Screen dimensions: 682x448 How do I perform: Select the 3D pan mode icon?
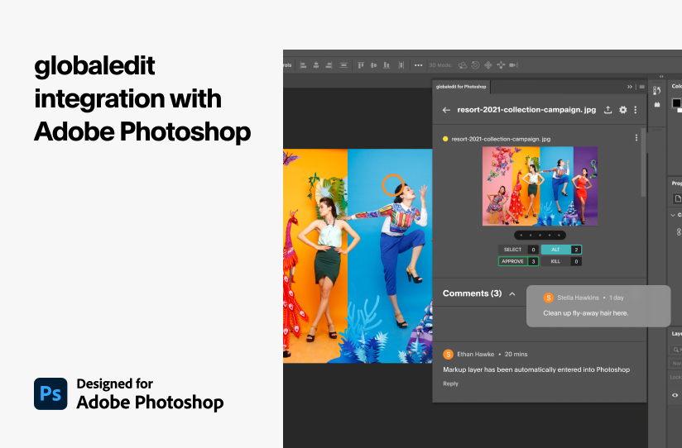[488, 65]
